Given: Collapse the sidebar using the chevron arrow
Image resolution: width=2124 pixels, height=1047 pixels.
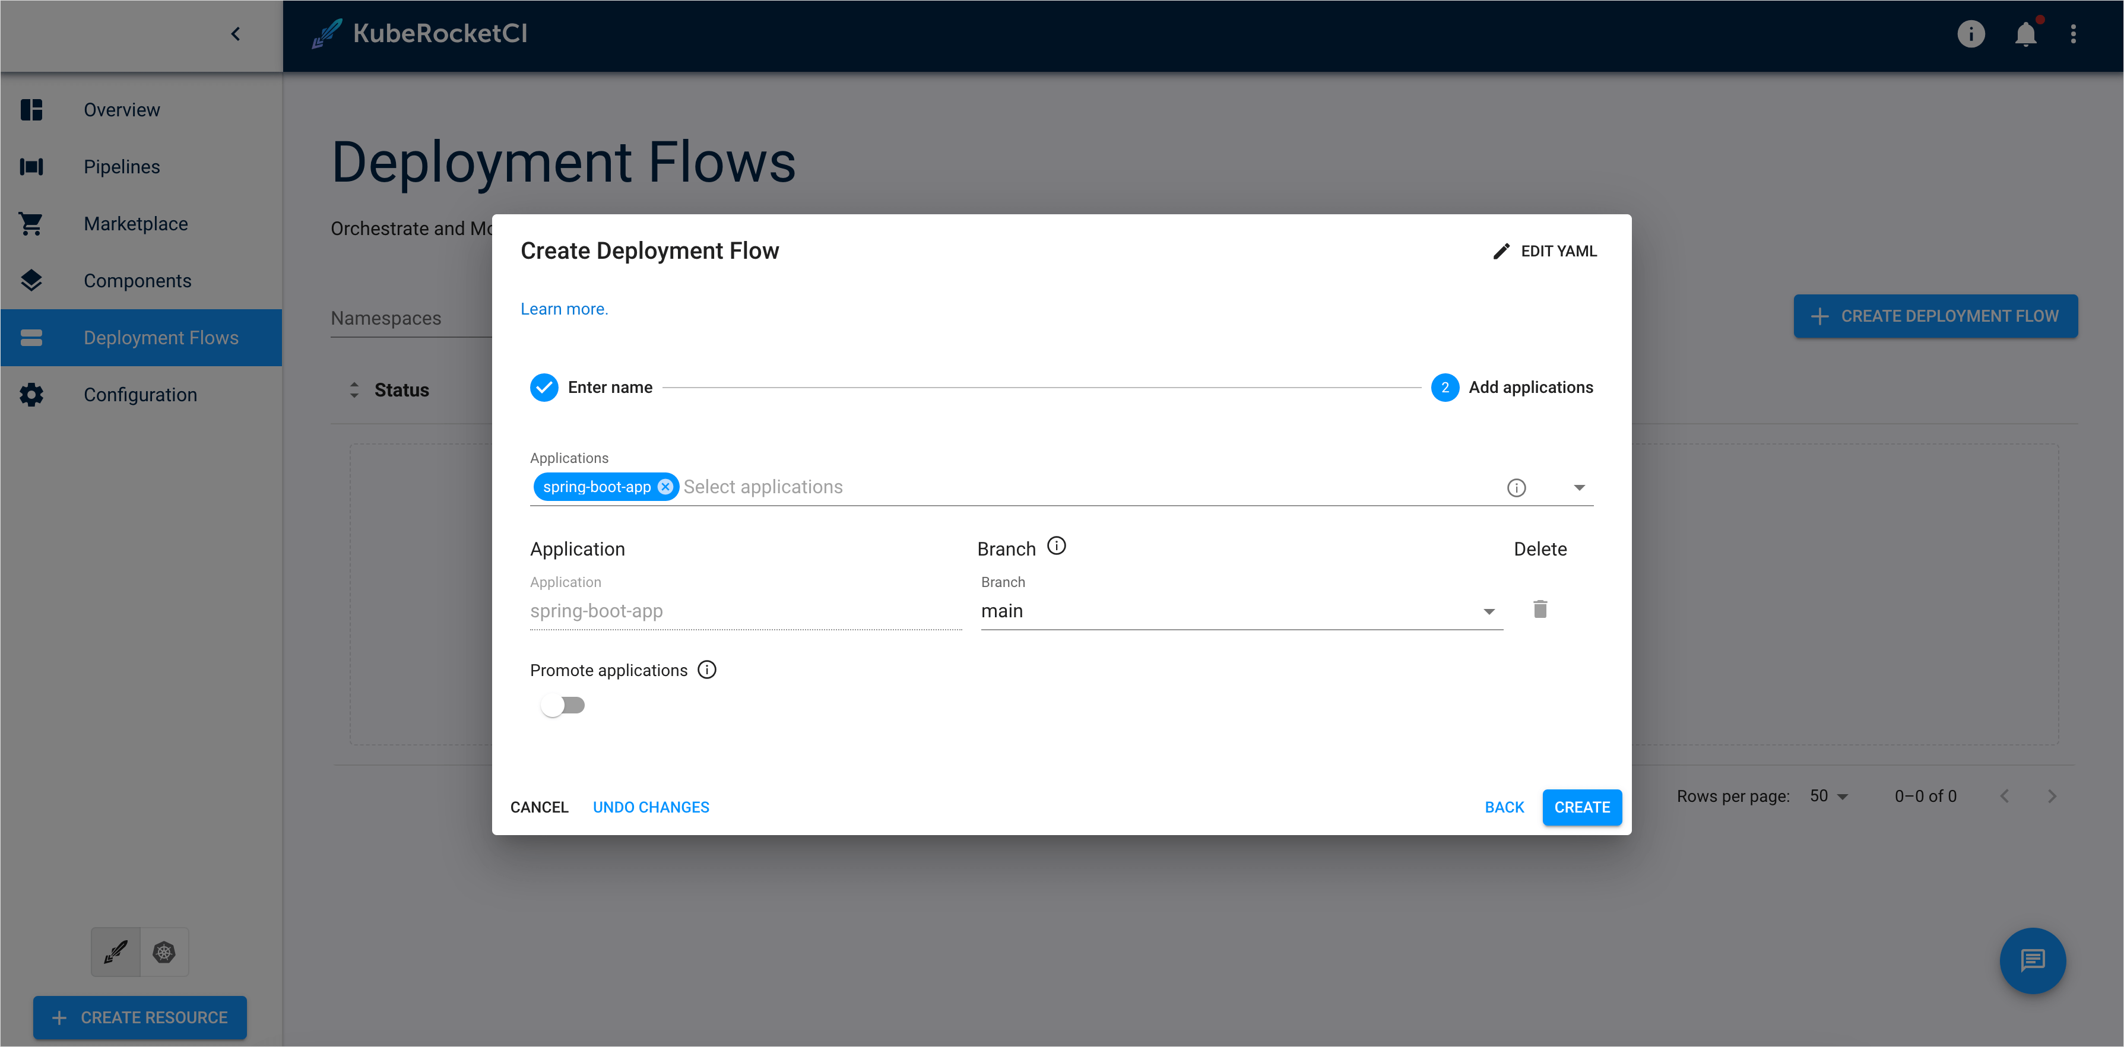Looking at the screenshot, I should pyautogui.click(x=236, y=34).
